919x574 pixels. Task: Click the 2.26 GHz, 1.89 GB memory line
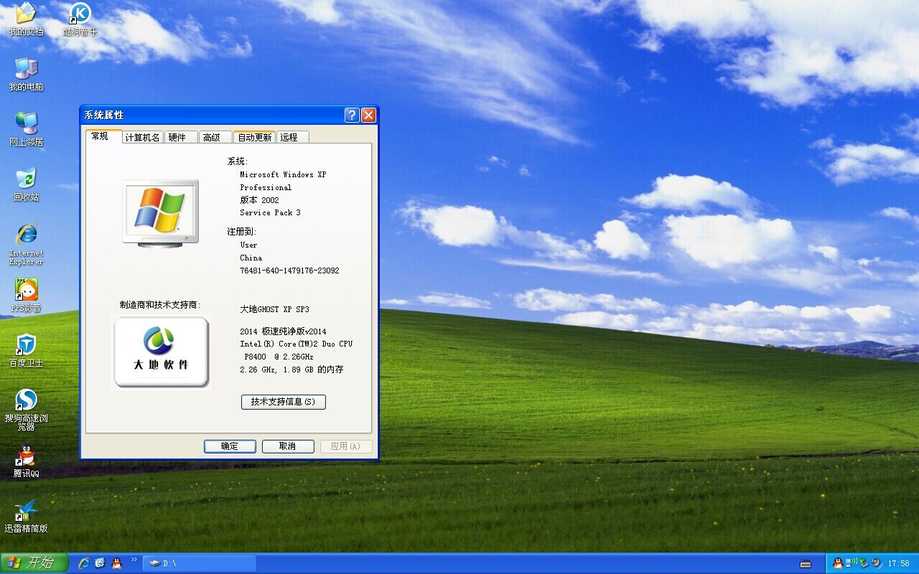[292, 370]
